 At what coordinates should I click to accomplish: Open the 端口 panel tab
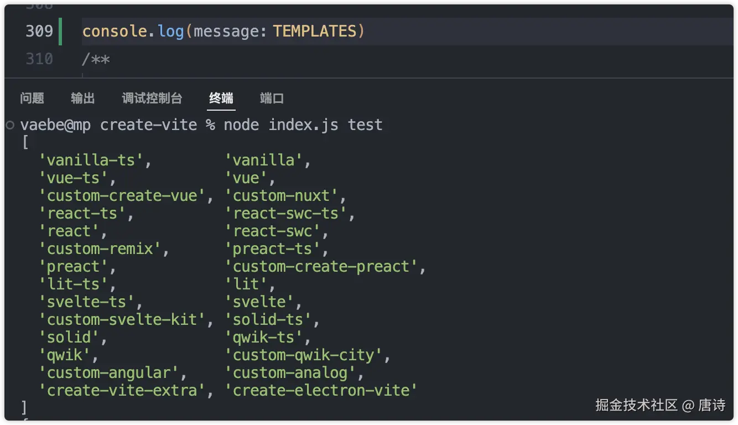click(x=272, y=99)
